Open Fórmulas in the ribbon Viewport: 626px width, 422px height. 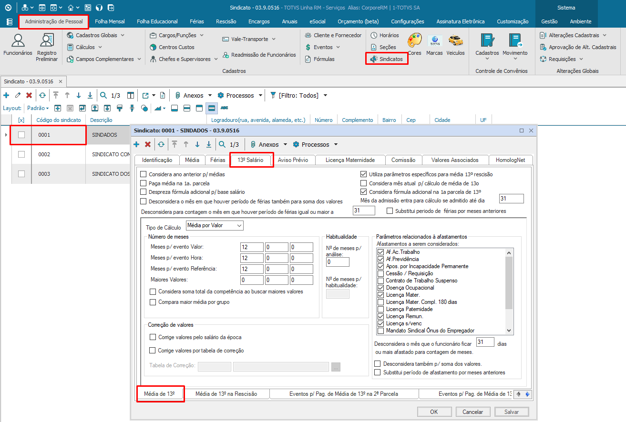[319, 59]
